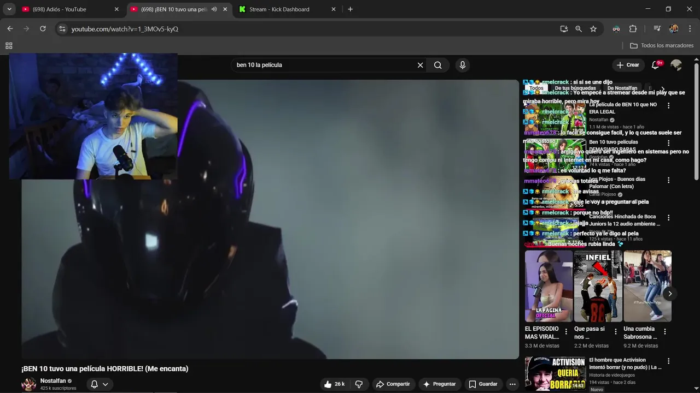Viewport: 700px width, 393px height.
Task: Open the Nostalfan channel name link
Action: pyautogui.click(x=53, y=381)
